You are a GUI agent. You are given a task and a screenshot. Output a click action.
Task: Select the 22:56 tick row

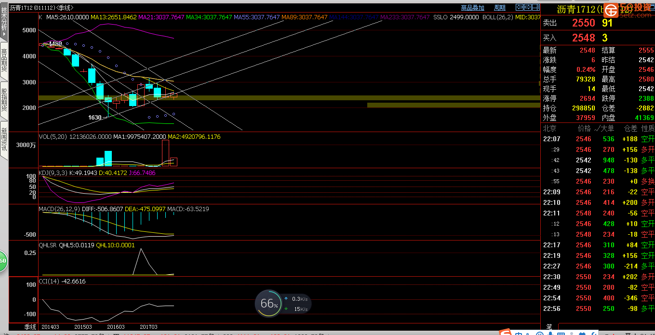[x=598, y=308]
